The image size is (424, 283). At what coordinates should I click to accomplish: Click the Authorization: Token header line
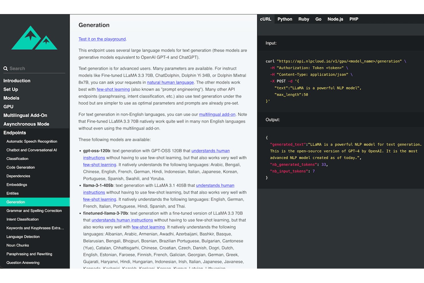[x=309, y=68]
